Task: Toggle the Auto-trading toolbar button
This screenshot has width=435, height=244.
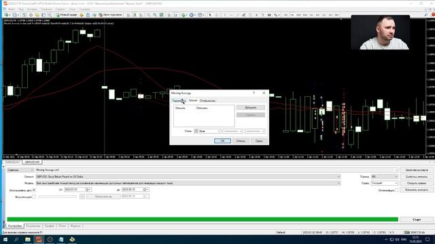Action: (110, 15)
